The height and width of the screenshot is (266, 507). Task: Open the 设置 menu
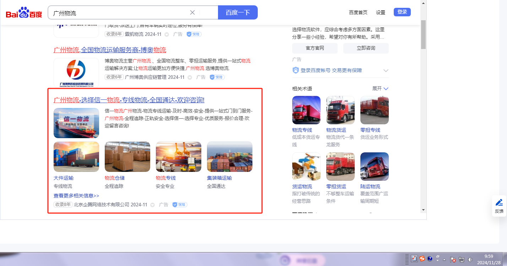point(381,12)
